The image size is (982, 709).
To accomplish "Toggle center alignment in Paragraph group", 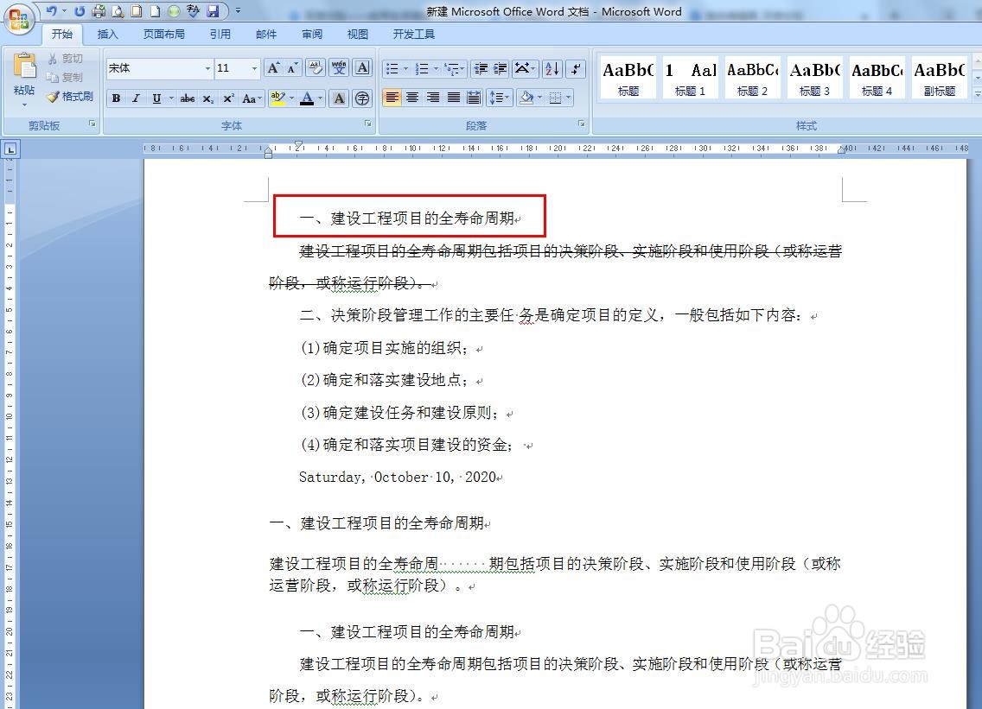I will click(413, 98).
